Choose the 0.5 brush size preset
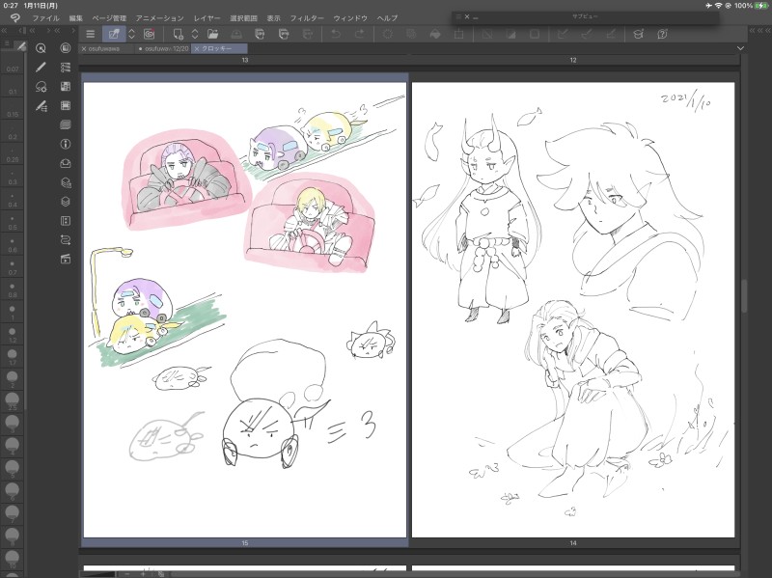Image resolution: width=772 pixels, height=578 pixels. pos(13,223)
